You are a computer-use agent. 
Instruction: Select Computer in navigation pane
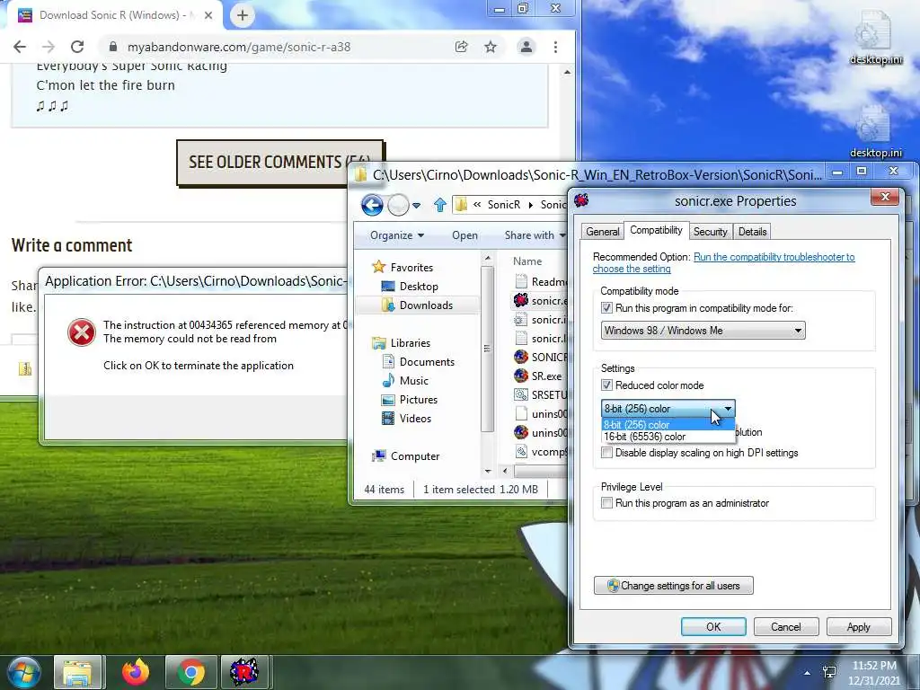[415, 456]
